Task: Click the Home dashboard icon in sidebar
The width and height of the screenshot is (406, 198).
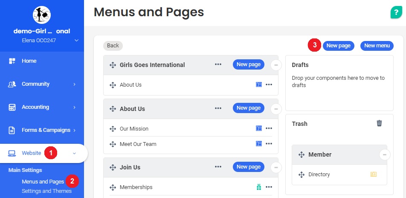Action: 12,61
